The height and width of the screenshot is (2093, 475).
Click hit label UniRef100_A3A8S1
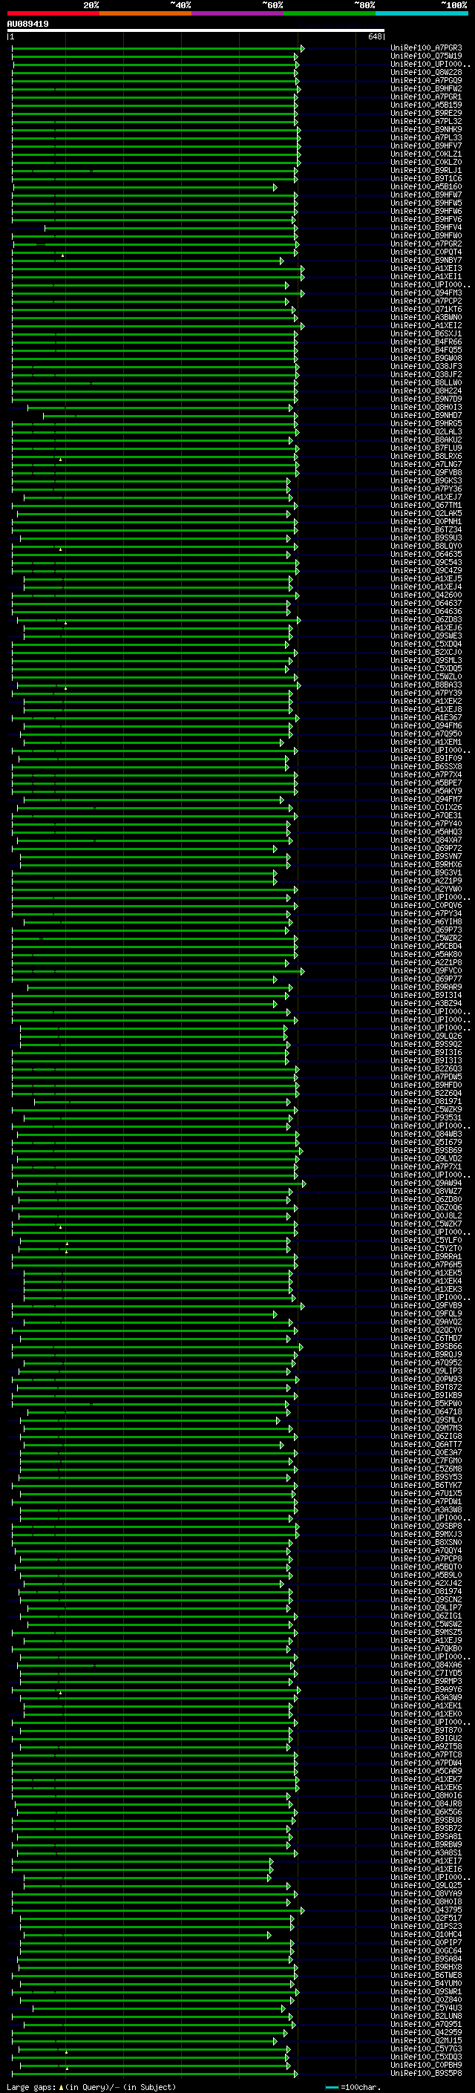pyautogui.click(x=426, y=1852)
